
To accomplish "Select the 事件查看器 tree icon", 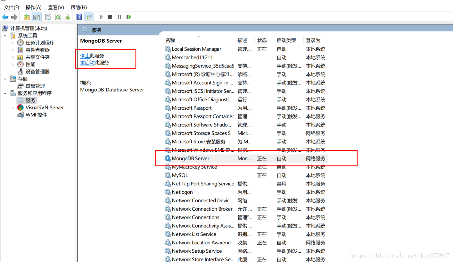I will [21, 50].
